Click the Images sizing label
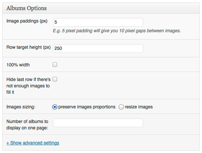The image size is (202, 153). 21,107
